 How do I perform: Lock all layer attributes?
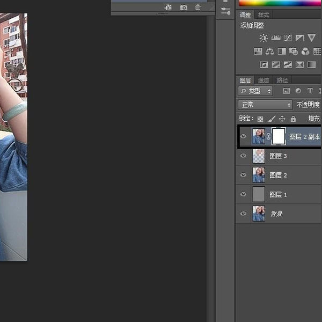point(293,119)
